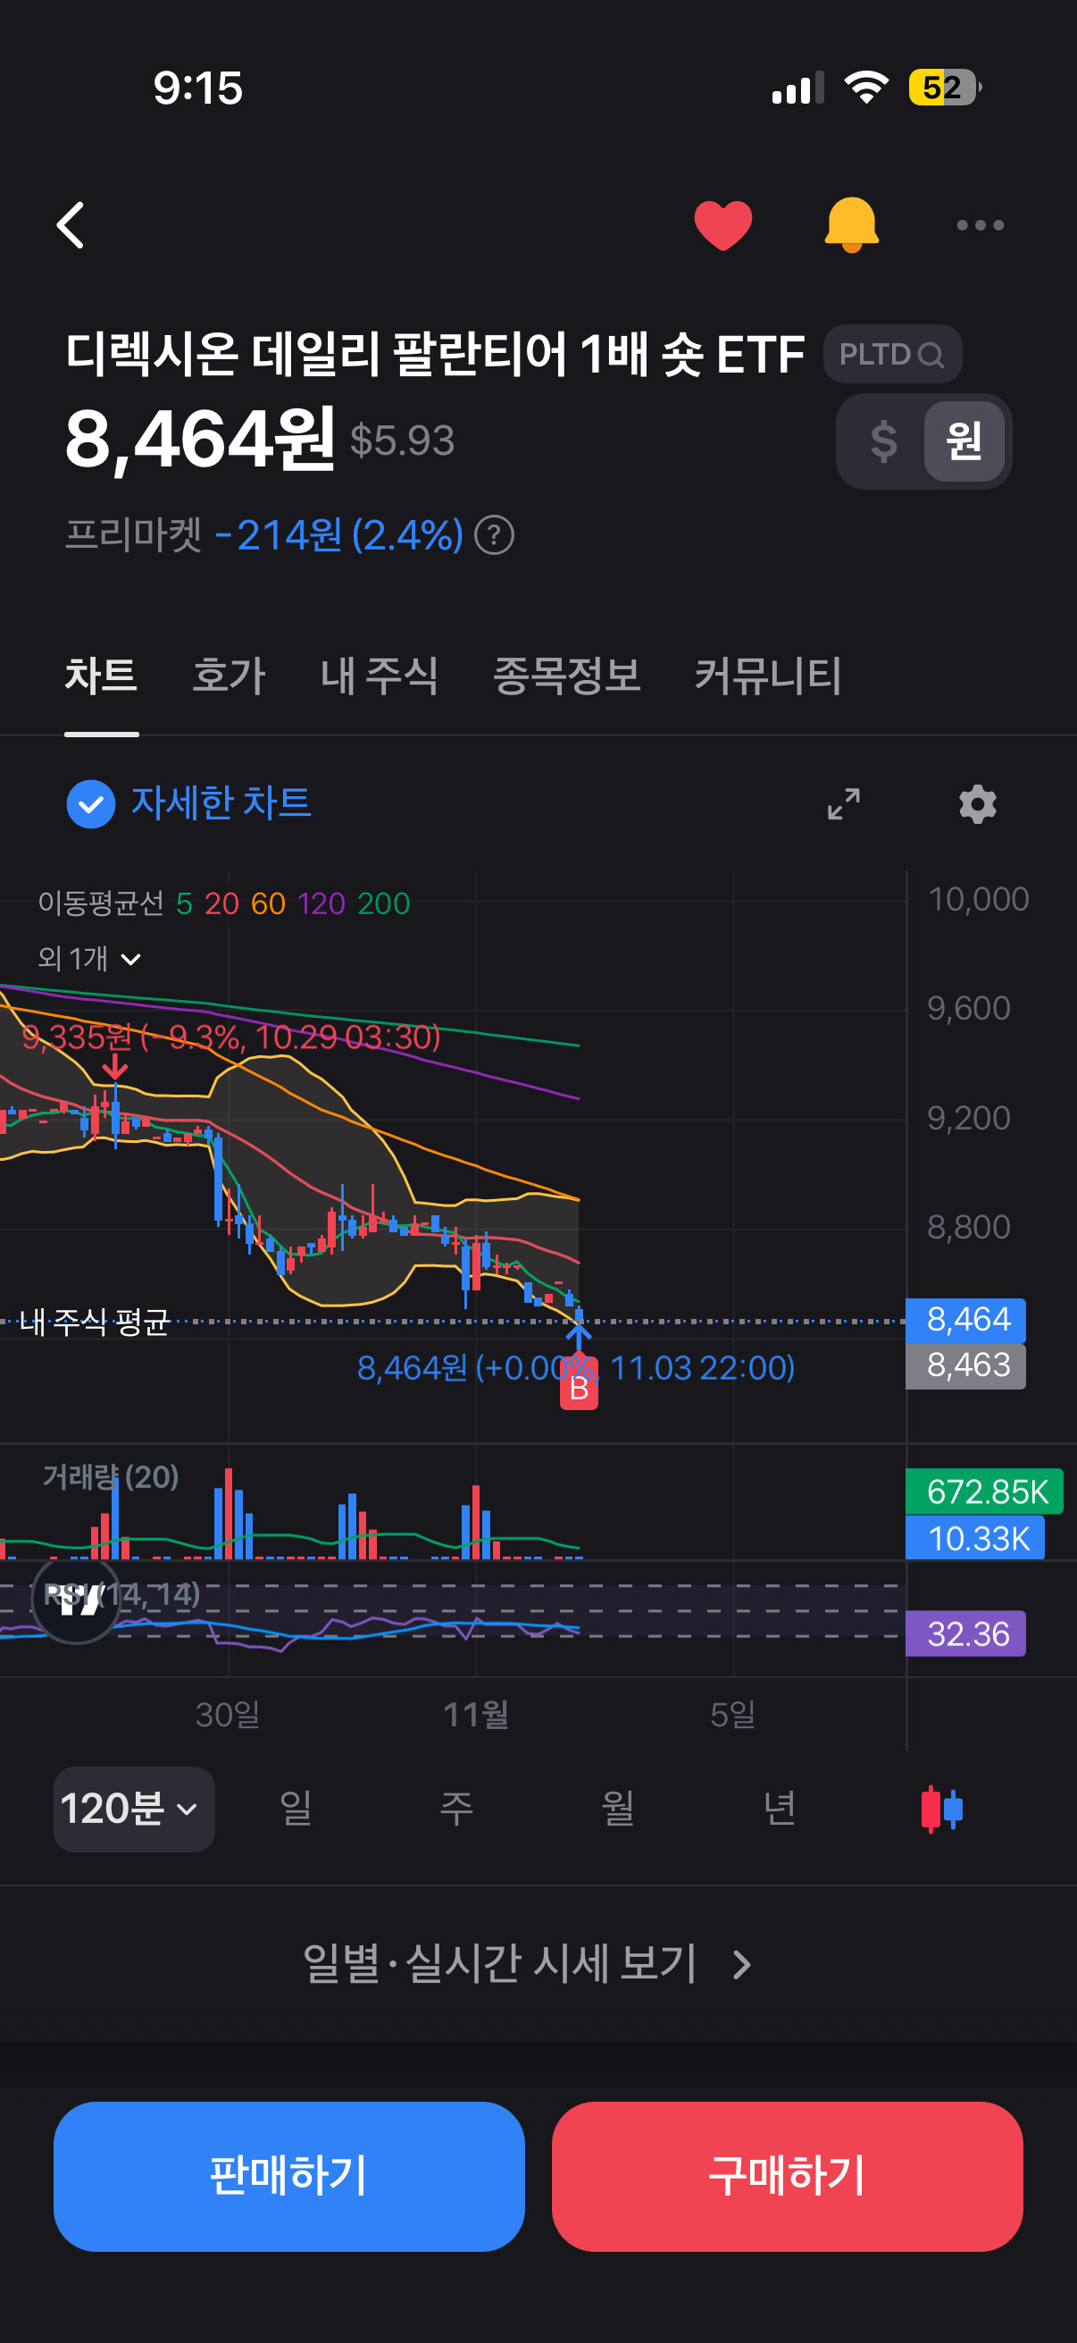Viewport: 1077px width, 2343px height.
Task: Tap the red B buy marker on chart
Action: [579, 1389]
